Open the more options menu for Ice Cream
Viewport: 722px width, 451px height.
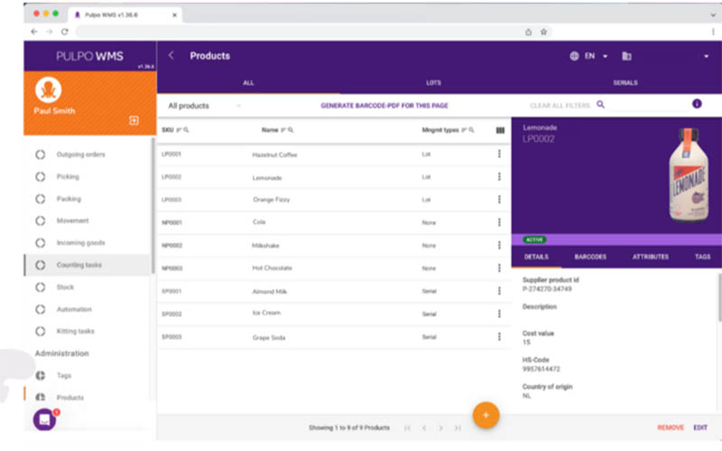[x=499, y=314]
